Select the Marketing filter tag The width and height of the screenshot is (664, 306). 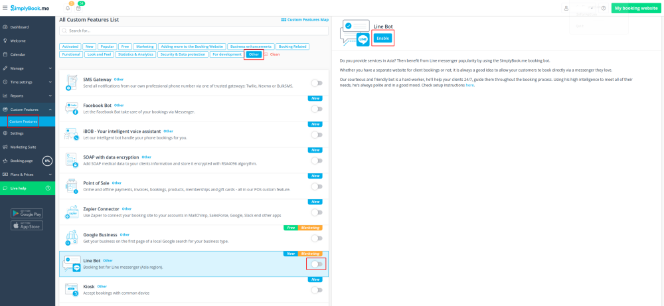(147, 46)
